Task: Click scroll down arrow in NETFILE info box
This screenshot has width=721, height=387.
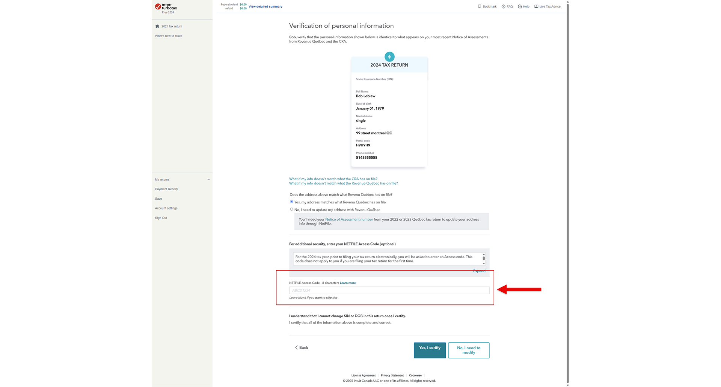Action: [x=484, y=264]
